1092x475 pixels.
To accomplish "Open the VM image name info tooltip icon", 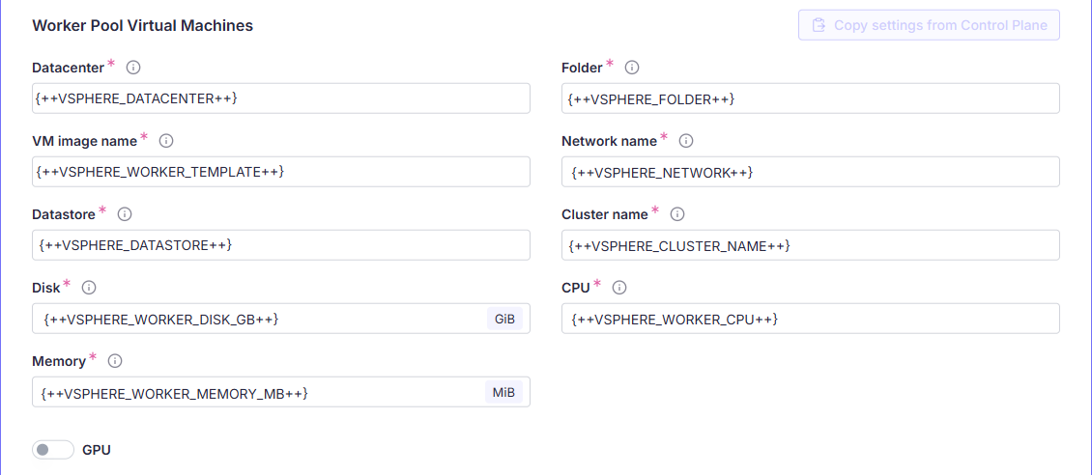I will click(165, 141).
